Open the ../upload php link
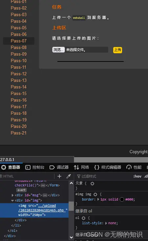This screenshot has width=148, height=241. click(x=41, y=208)
